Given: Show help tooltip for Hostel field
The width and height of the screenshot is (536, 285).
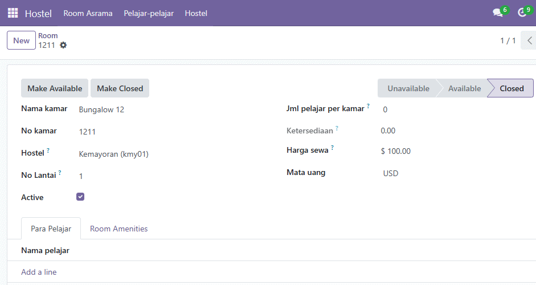Looking at the screenshot, I should (x=48, y=150).
